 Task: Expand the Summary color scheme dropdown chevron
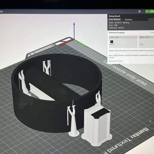click(123, 20)
